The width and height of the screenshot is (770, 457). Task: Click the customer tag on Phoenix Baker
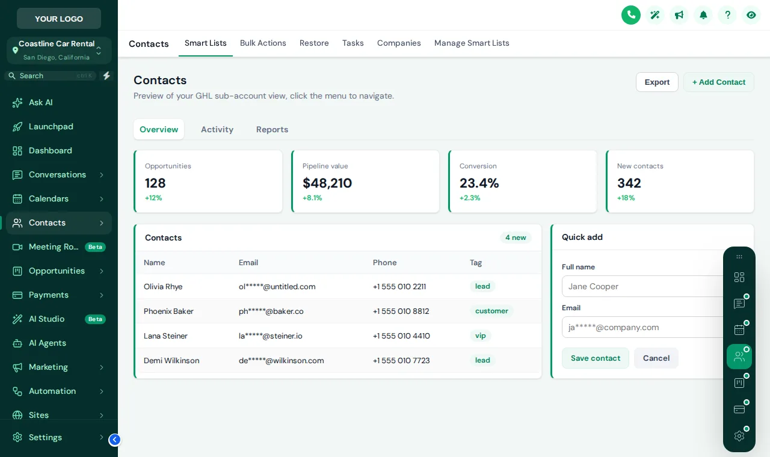point(491,311)
